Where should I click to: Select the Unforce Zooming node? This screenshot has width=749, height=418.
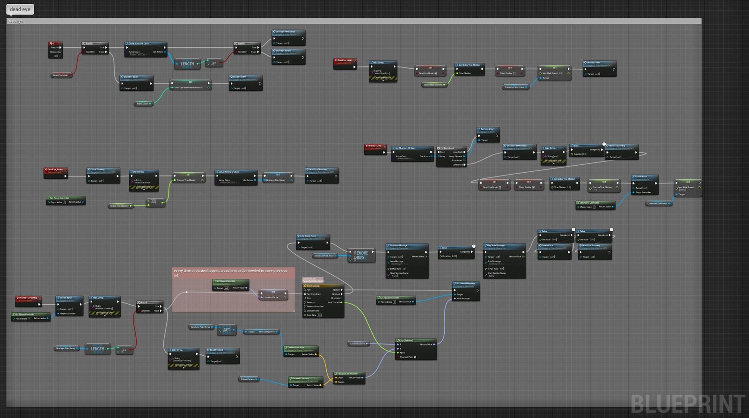point(621,152)
